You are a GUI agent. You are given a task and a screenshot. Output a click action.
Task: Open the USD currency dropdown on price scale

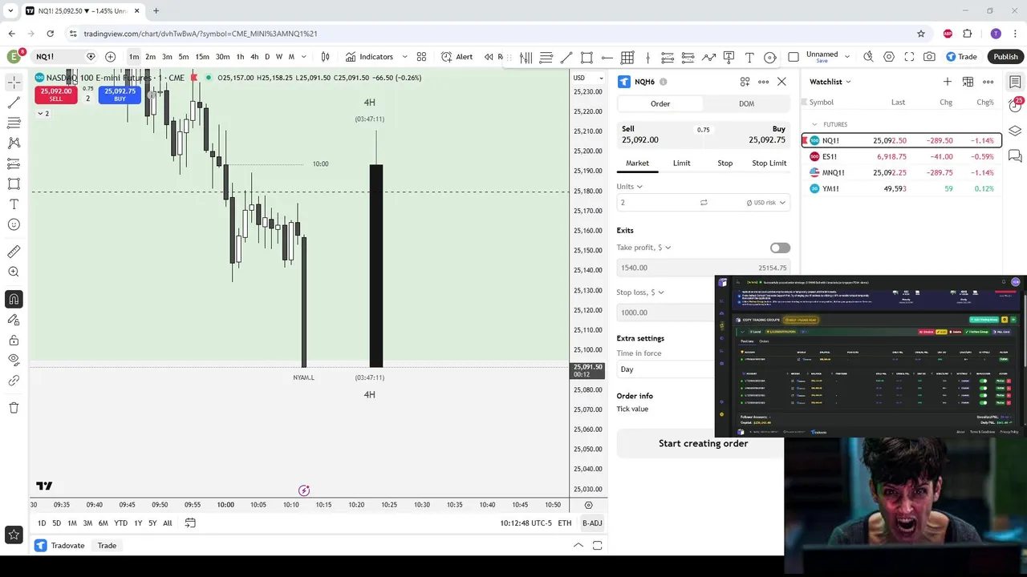[x=588, y=78]
